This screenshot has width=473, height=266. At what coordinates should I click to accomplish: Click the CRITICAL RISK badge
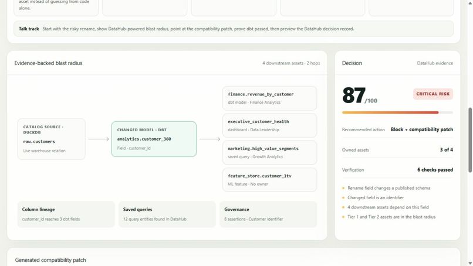point(433,94)
